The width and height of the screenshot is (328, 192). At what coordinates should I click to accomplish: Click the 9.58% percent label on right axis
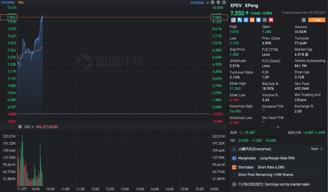click(219, 18)
